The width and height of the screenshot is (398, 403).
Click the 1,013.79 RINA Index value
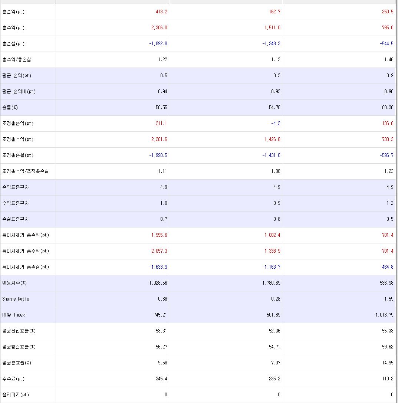click(x=384, y=315)
